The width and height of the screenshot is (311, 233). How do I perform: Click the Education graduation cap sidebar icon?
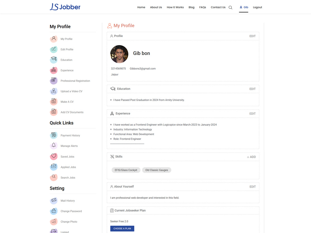click(x=53, y=60)
